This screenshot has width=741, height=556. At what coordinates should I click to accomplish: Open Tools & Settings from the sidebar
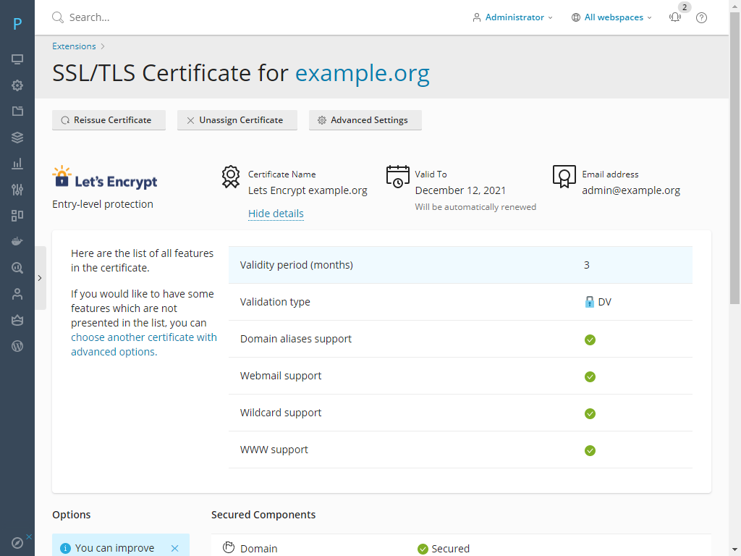17,85
